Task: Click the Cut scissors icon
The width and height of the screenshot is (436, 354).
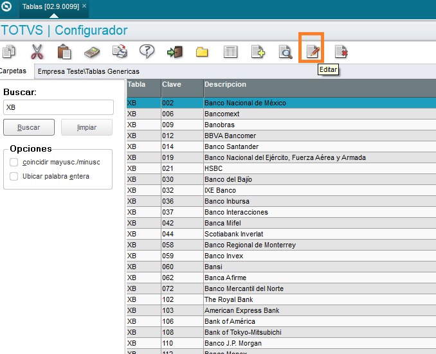Action: pyautogui.click(x=37, y=51)
